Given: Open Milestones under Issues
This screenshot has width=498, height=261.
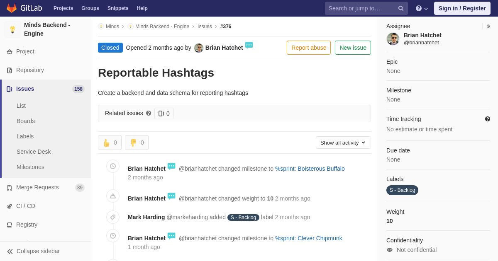Looking at the screenshot, I should (30, 167).
